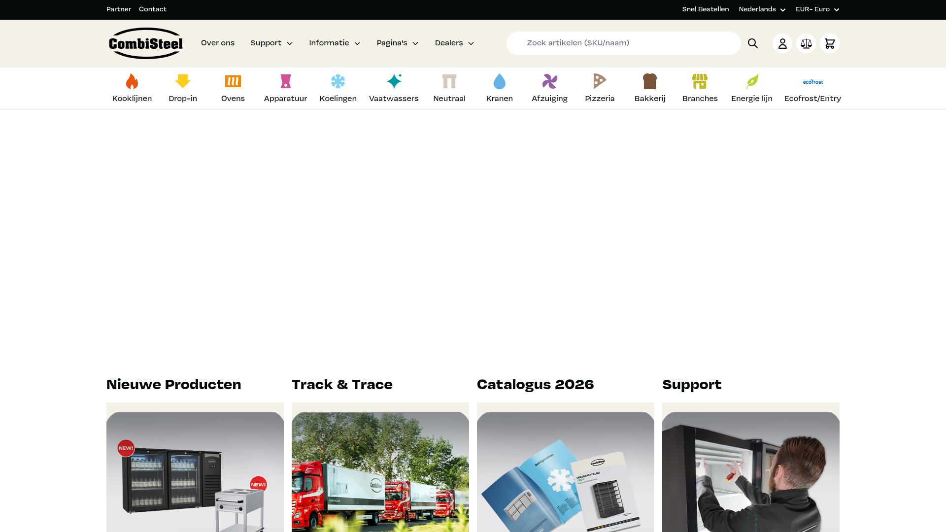
Task: Click the Nieuwe Producten heading
Action: 174,385
